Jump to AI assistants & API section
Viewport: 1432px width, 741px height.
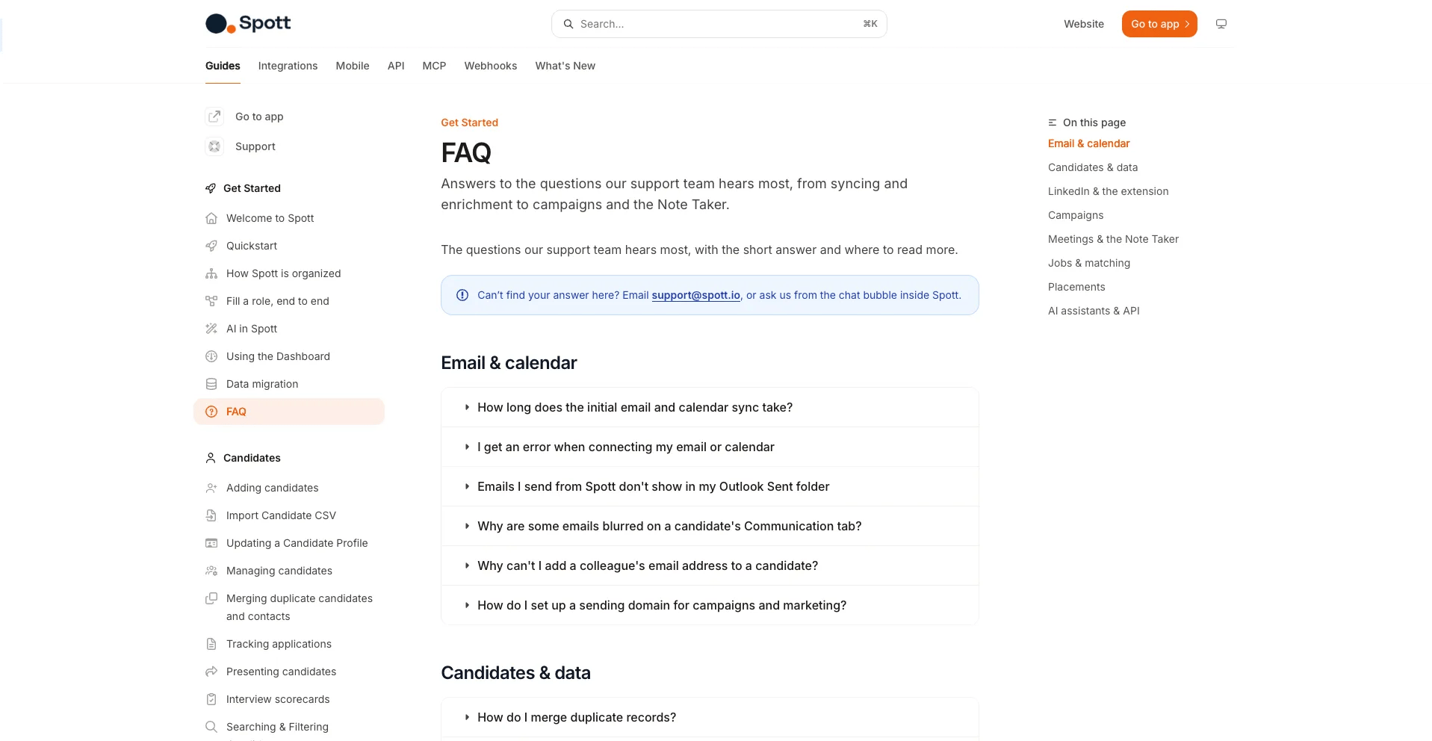[x=1094, y=311]
